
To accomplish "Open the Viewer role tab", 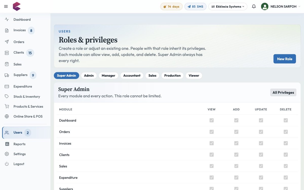I will pos(194,75).
